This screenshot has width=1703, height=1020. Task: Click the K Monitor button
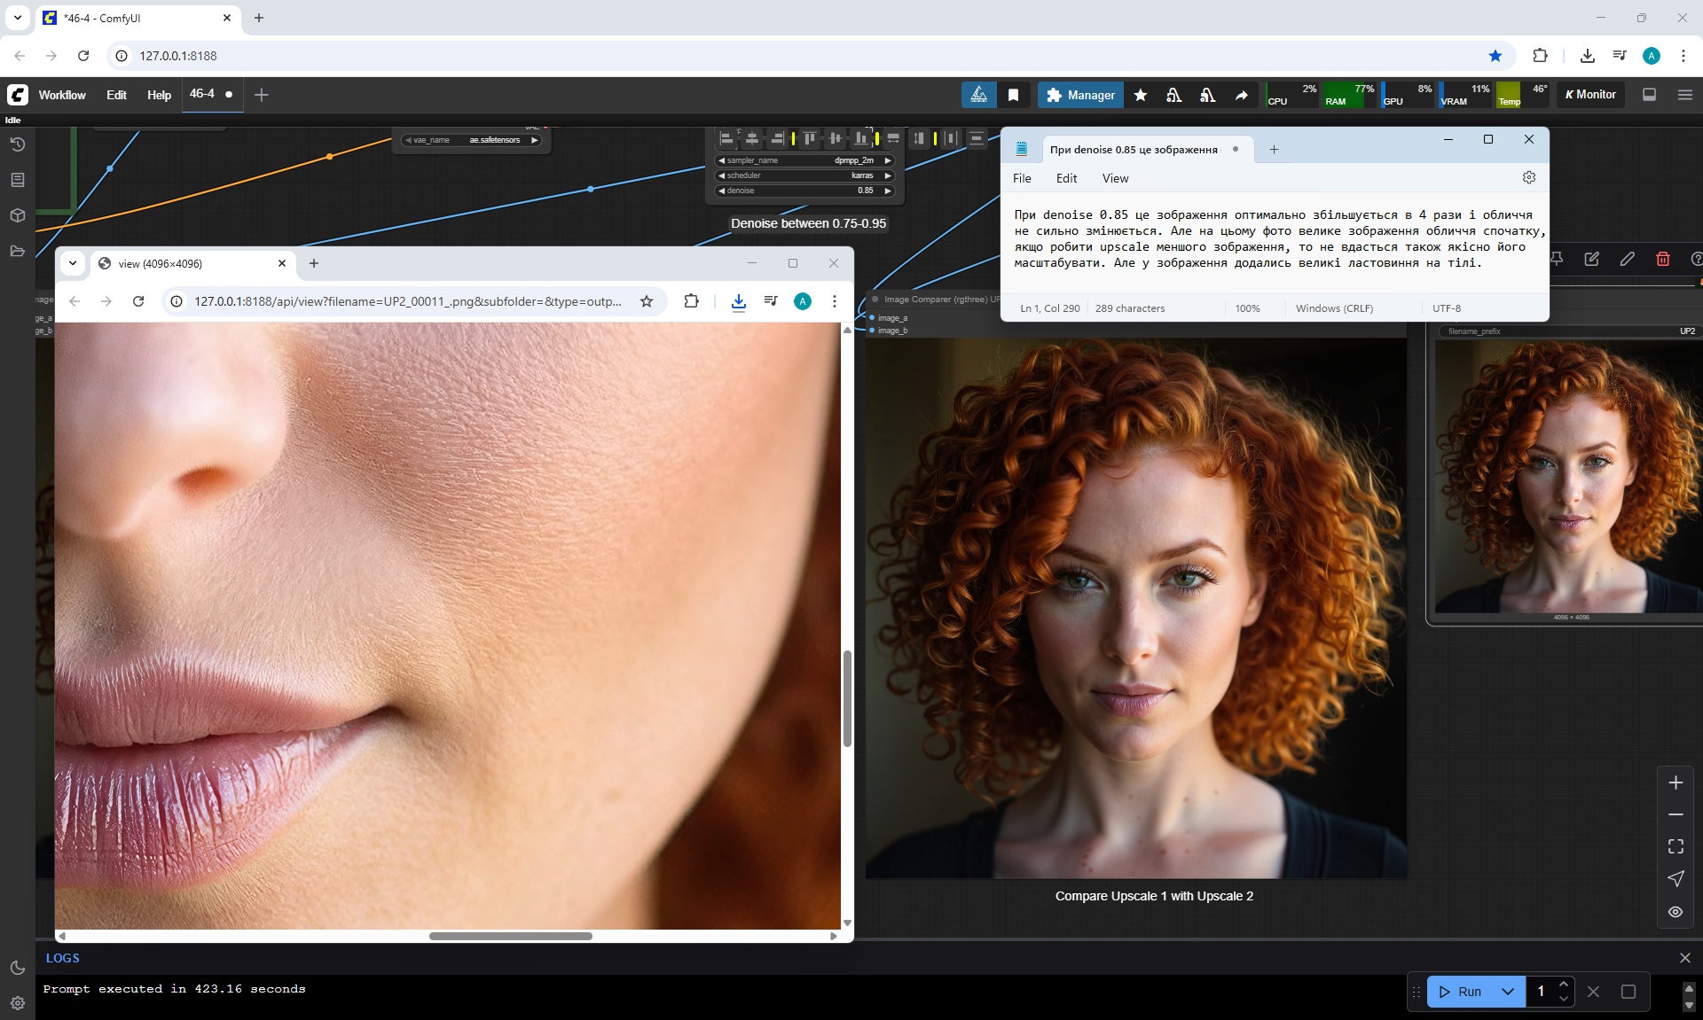tap(1590, 95)
